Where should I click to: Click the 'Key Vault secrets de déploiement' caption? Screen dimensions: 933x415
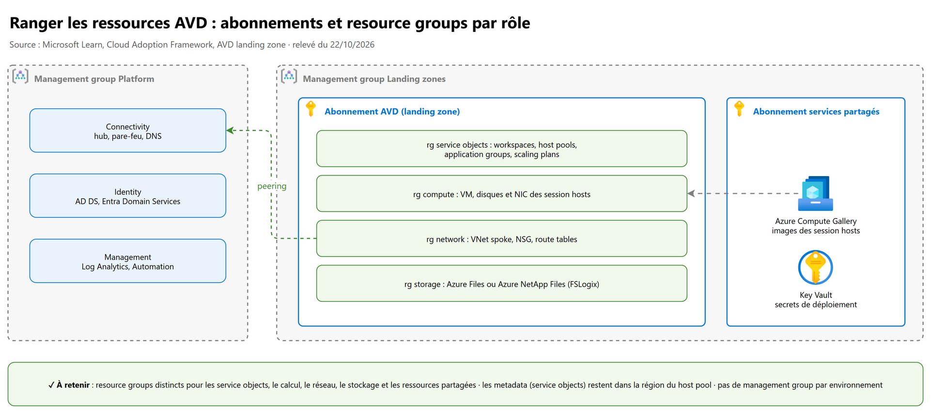click(816, 300)
